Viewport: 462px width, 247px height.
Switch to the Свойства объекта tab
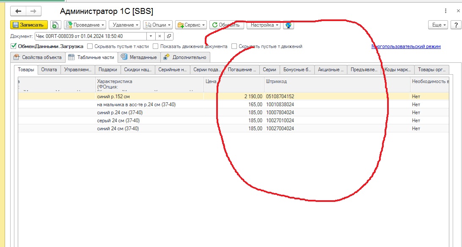pos(38,57)
